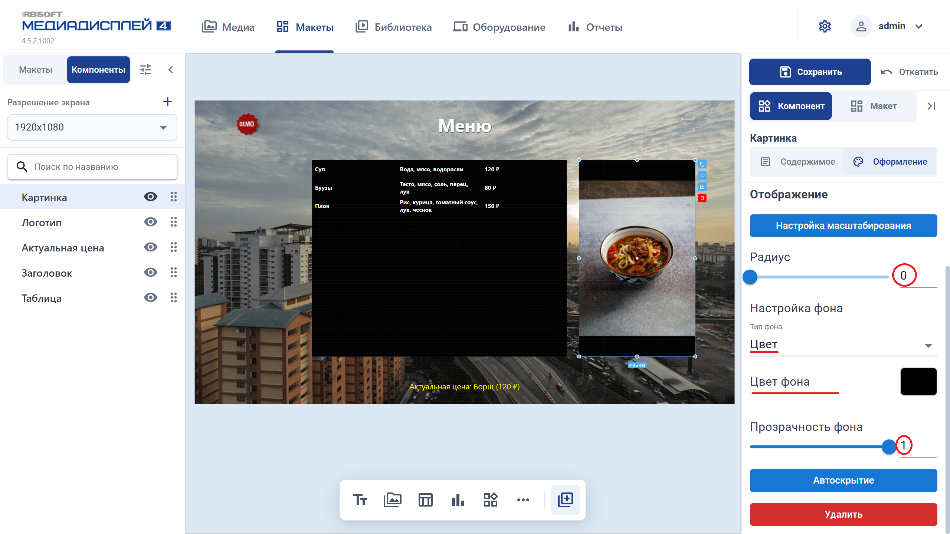
Task: Go to Оборудование section
Action: point(499,27)
